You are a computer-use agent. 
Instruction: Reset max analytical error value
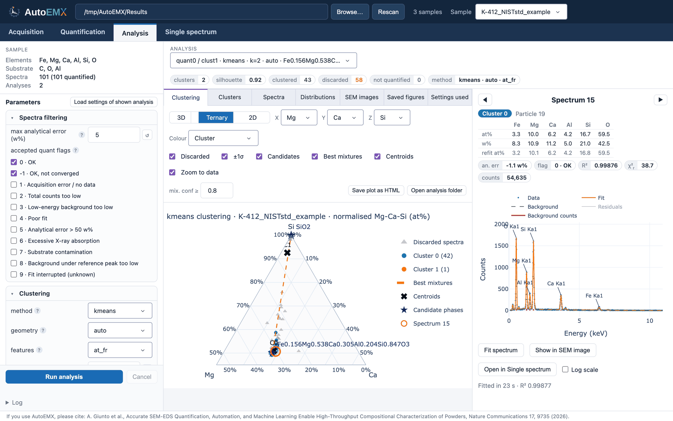click(147, 135)
